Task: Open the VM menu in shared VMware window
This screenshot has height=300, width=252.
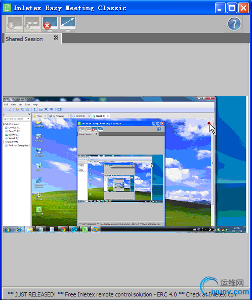Action: 20,104
